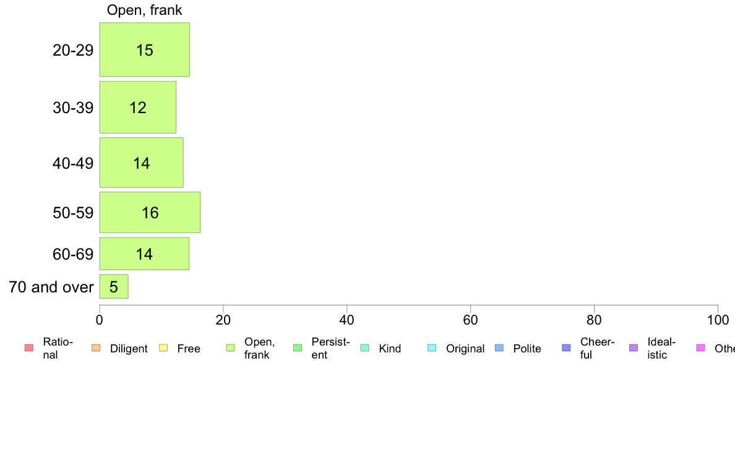Select the Kind legend swatch
Screen dimensions: 735x455
pyautogui.click(x=364, y=347)
